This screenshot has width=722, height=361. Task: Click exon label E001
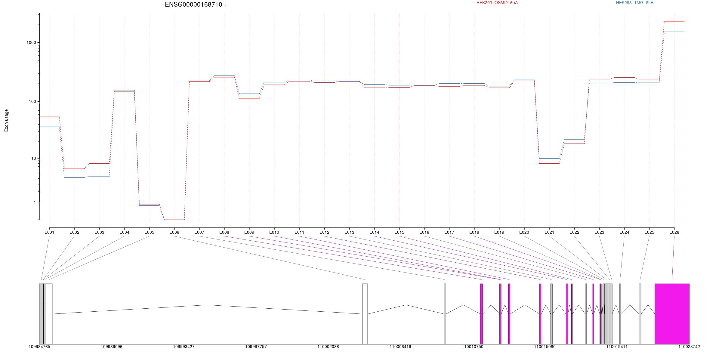click(x=49, y=232)
